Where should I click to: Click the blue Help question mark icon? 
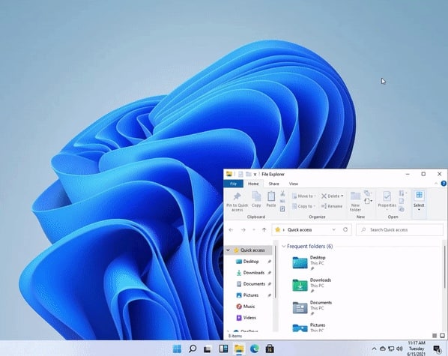[444, 184]
